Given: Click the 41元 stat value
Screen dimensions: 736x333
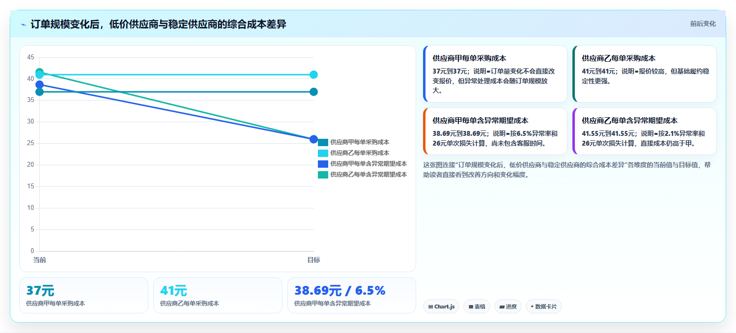Looking at the screenshot, I should click(173, 291).
